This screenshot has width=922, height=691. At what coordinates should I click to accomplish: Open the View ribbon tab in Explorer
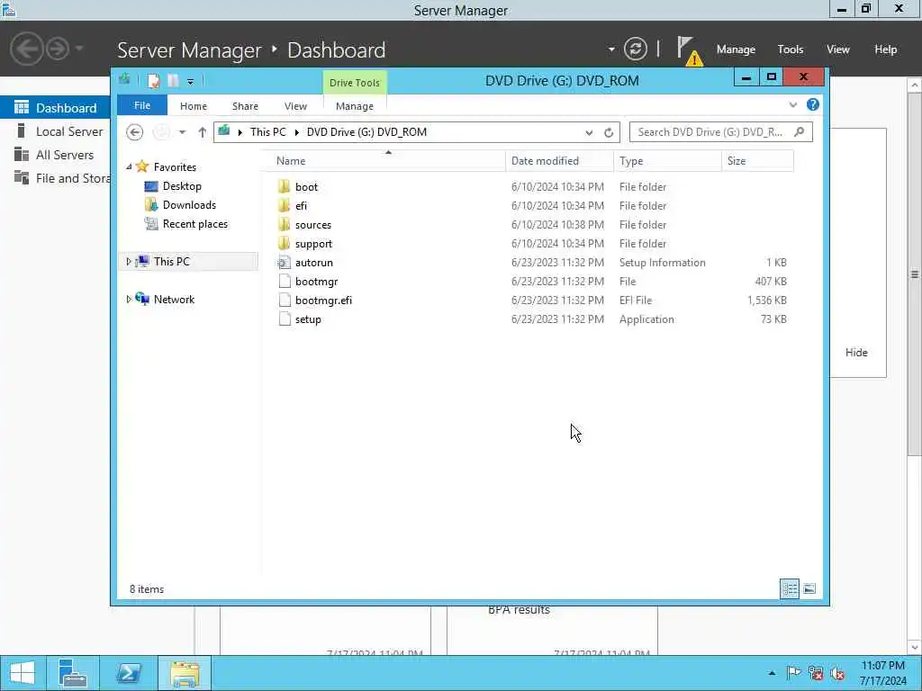[x=295, y=106]
